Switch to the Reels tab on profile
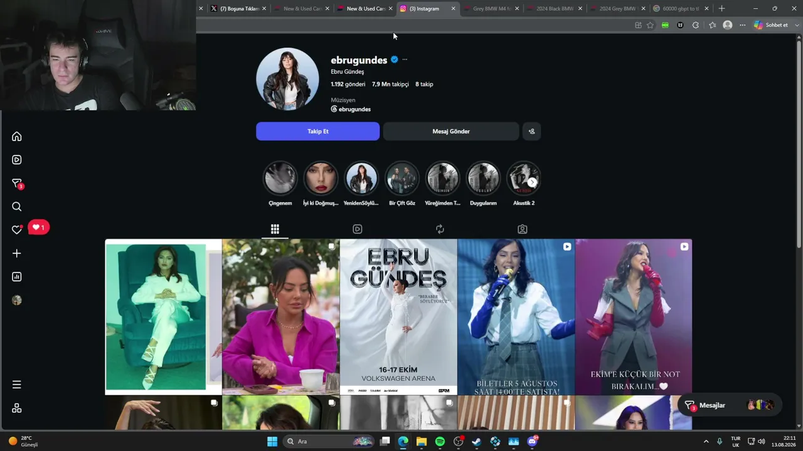This screenshot has height=451, width=803. pos(358,229)
